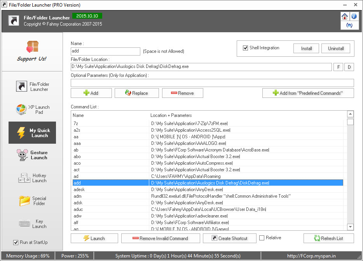The image size is (363, 261).
Task: Click the Create Shortcut button
Action: pyautogui.click(x=230, y=238)
